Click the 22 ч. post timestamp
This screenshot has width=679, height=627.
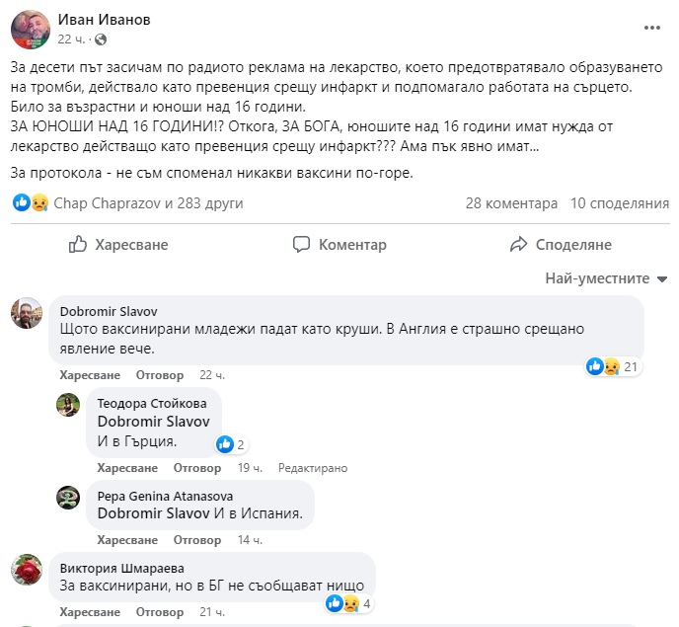(x=70, y=39)
